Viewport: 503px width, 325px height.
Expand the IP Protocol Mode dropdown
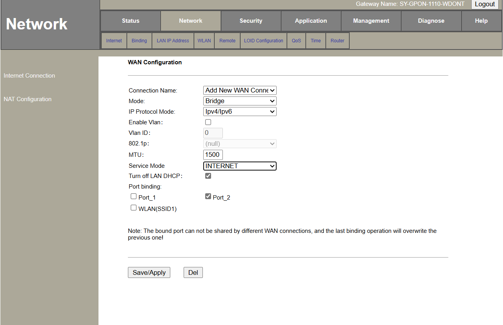[240, 112]
